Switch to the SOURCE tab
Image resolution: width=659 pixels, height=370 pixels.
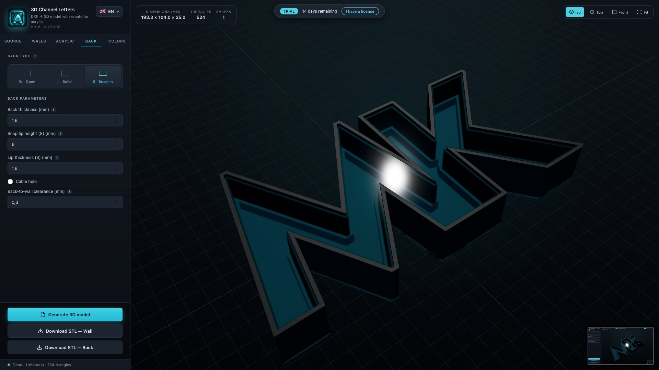(13, 41)
